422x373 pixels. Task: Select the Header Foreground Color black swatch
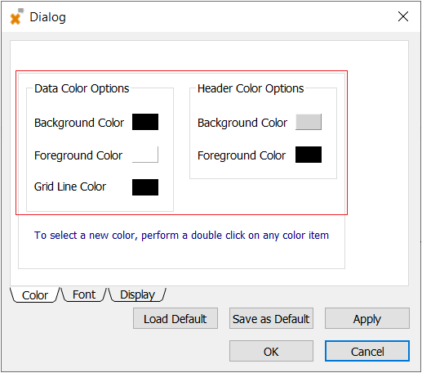click(x=309, y=155)
